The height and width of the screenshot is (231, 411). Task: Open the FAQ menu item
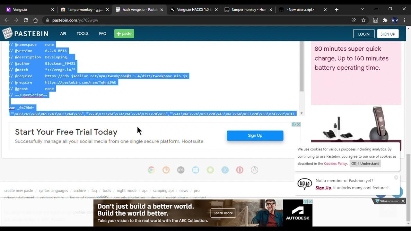(x=103, y=33)
